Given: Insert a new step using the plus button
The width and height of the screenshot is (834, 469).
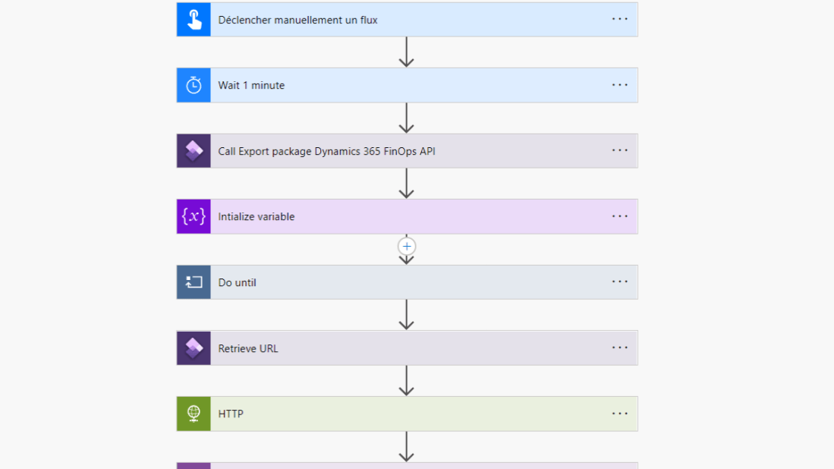Looking at the screenshot, I should (x=407, y=247).
